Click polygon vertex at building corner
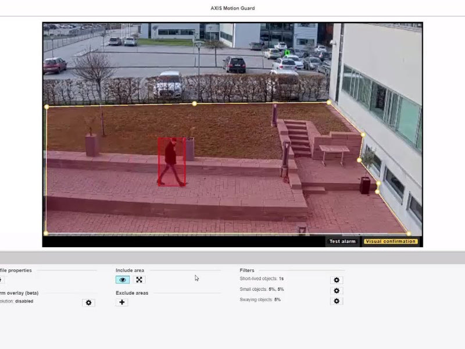Viewport: 465px width, 349px height. click(328, 102)
